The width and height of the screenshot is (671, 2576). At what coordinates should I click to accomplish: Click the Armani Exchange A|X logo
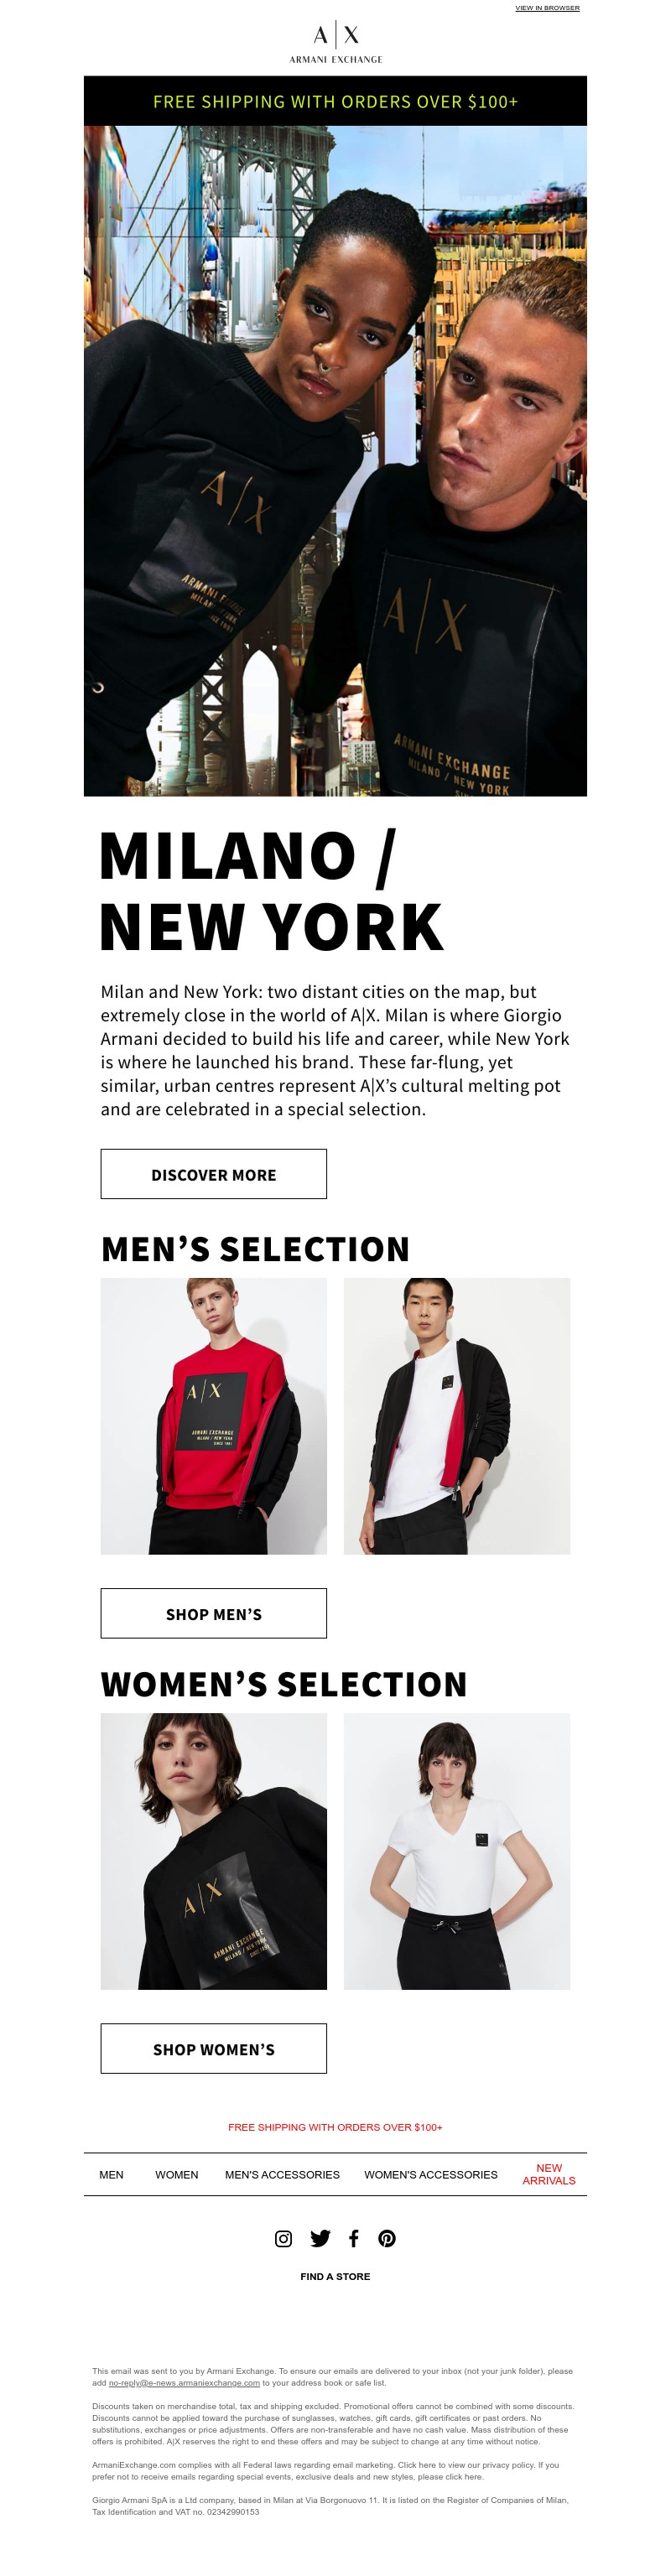pos(336,43)
